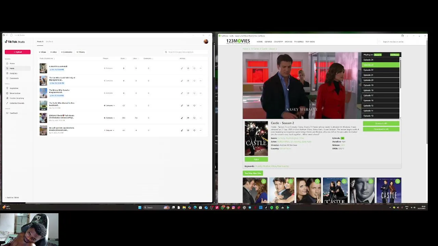The height and width of the screenshot is (246, 438).
Task: Open HOME menu on 123Movies
Action: tap(260, 42)
